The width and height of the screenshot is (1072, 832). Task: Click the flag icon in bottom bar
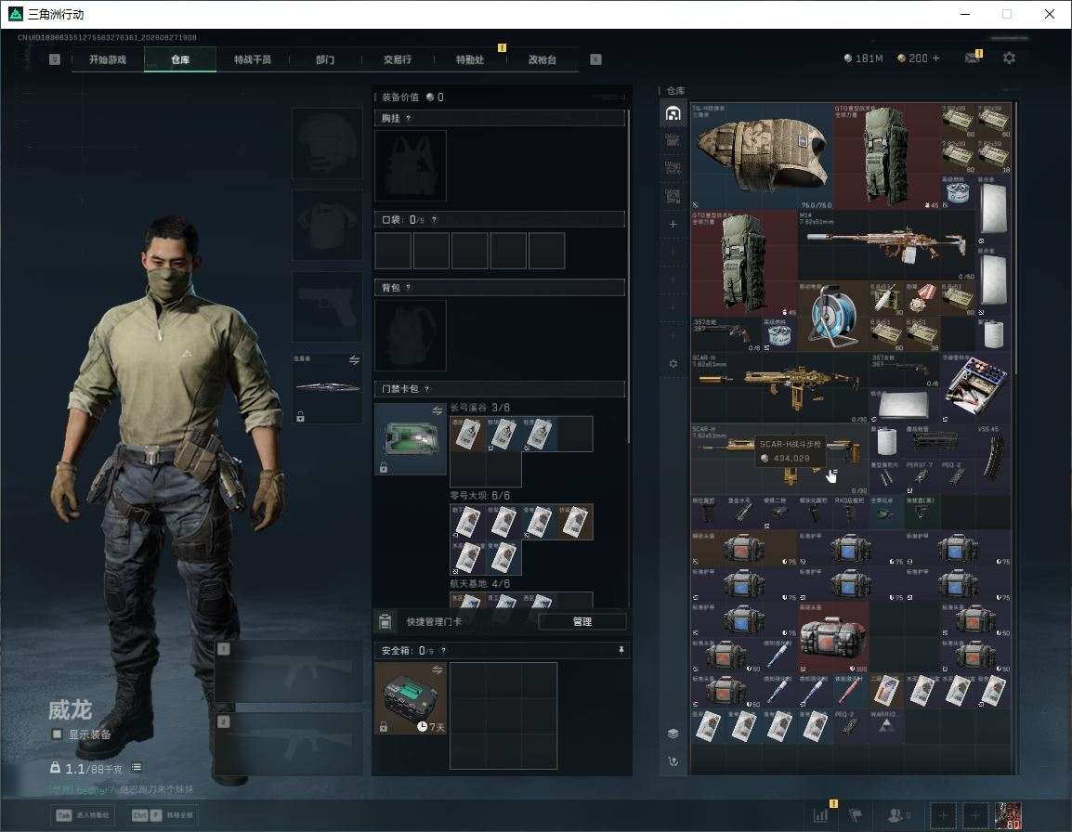856,815
